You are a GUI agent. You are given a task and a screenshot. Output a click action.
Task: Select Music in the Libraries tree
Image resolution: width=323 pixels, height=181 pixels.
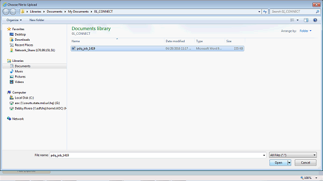(19, 71)
